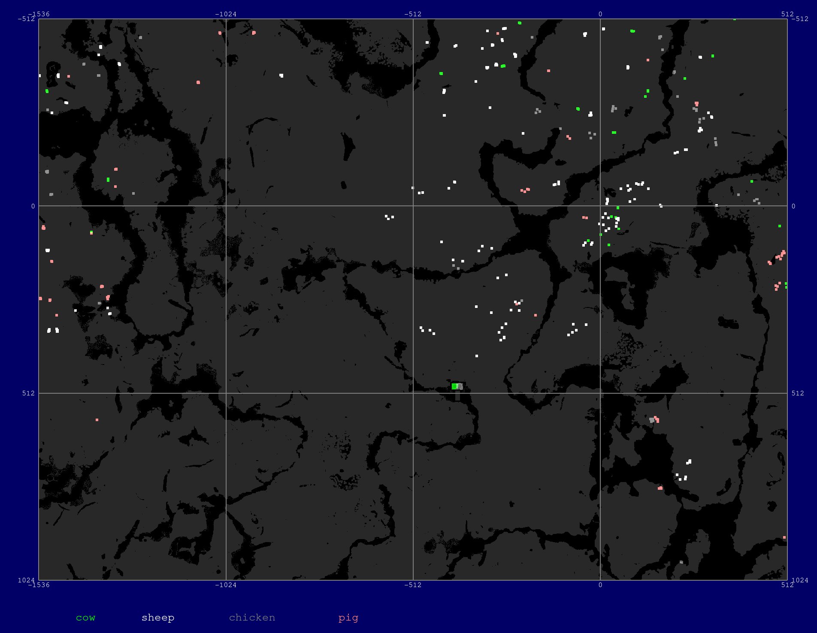Select the "0" label on the right axis
This screenshot has height=633, width=817.
pyautogui.click(x=793, y=206)
